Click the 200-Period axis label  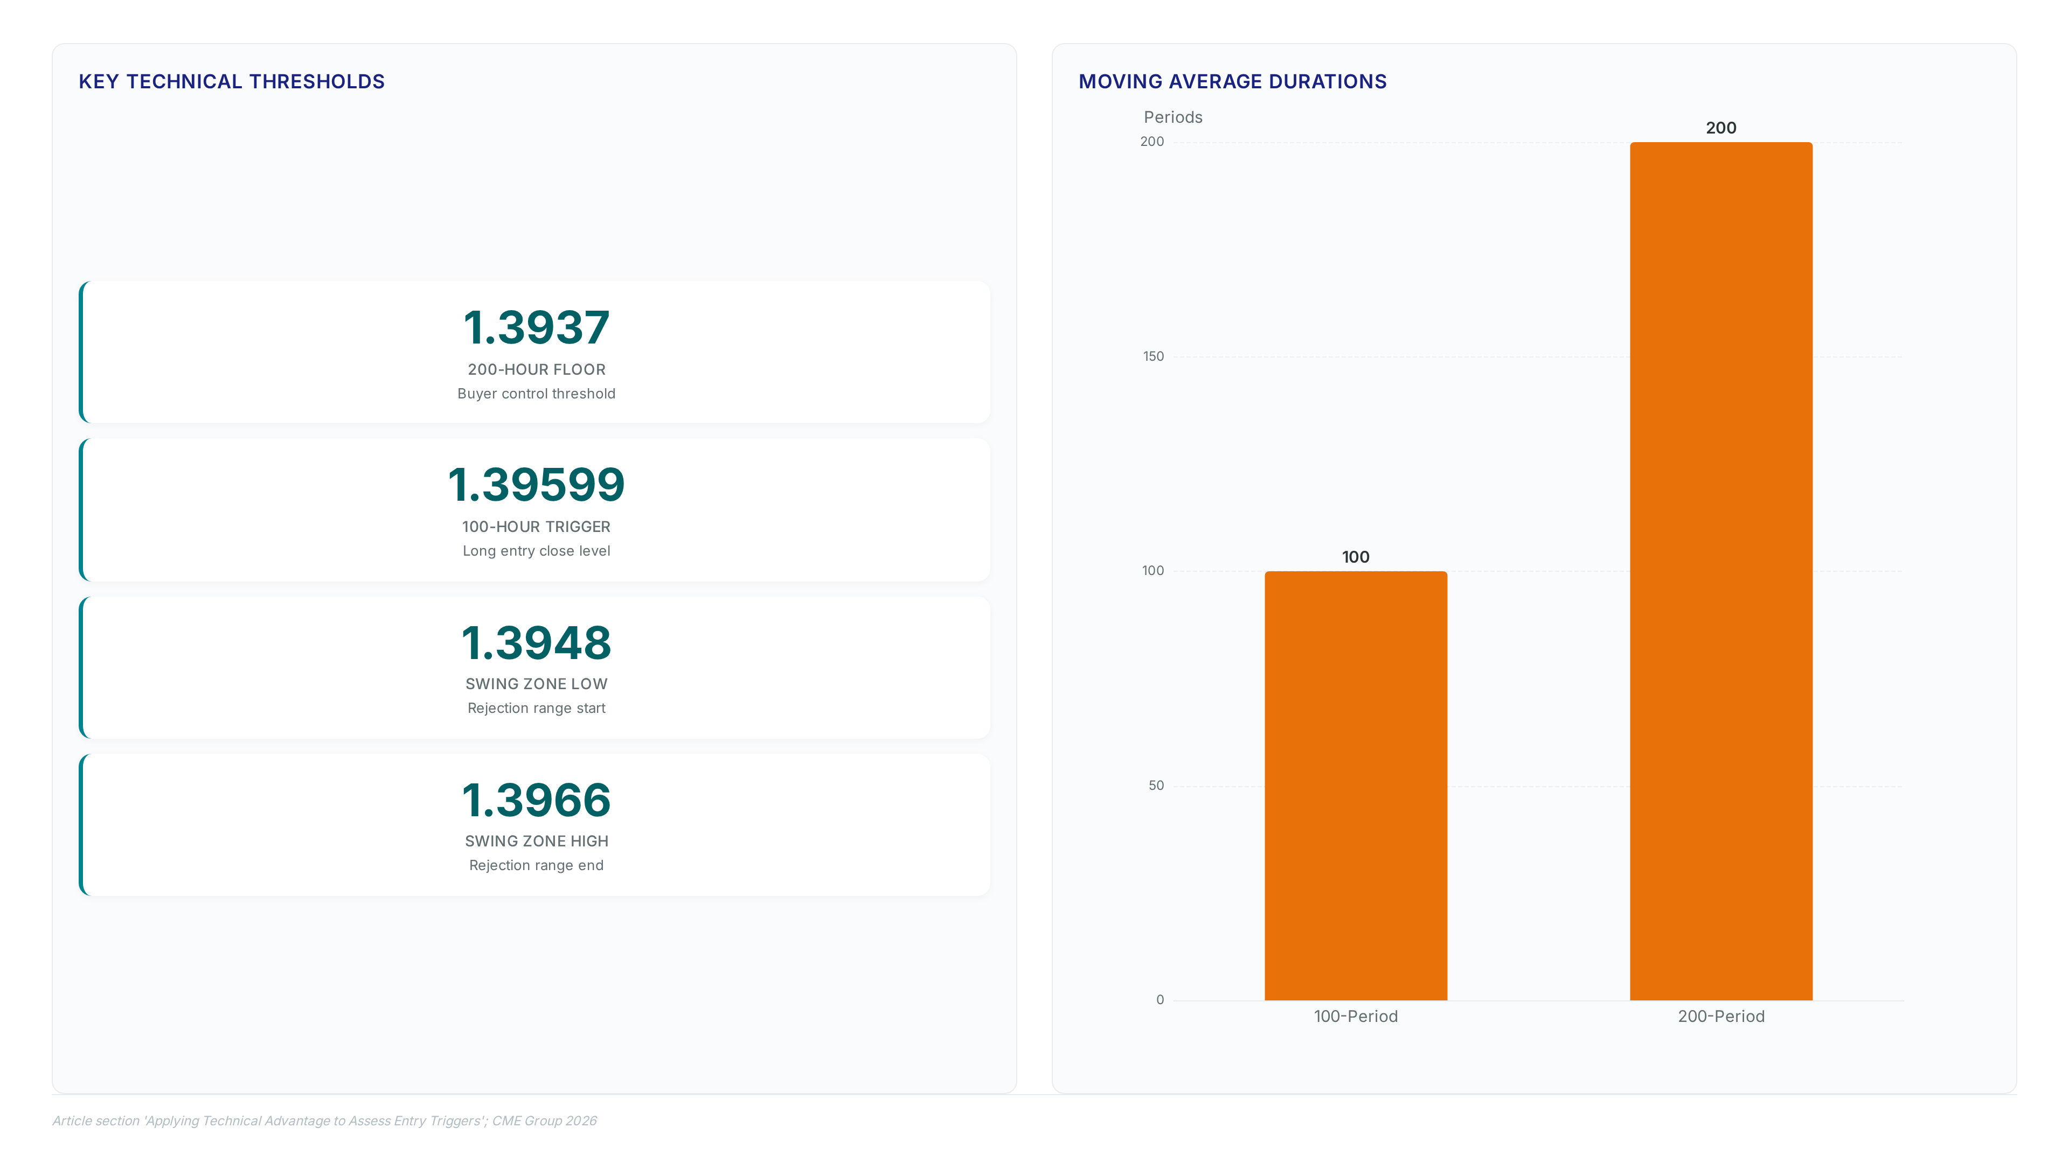[1721, 1016]
